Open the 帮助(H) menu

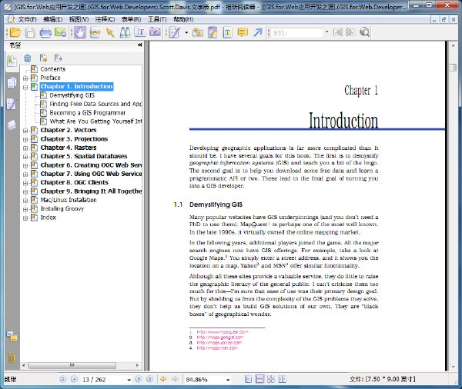pos(183,19)
